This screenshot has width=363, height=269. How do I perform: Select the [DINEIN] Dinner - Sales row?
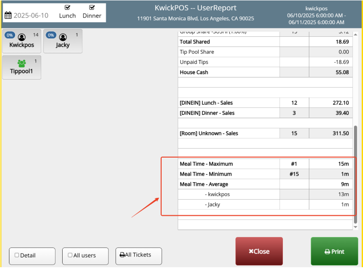(x=265, y=113)
